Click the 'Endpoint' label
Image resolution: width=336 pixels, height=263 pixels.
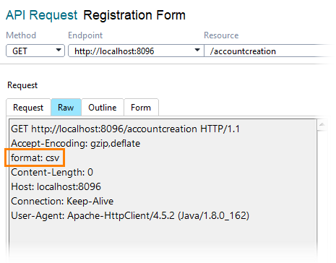click(85, 35)
